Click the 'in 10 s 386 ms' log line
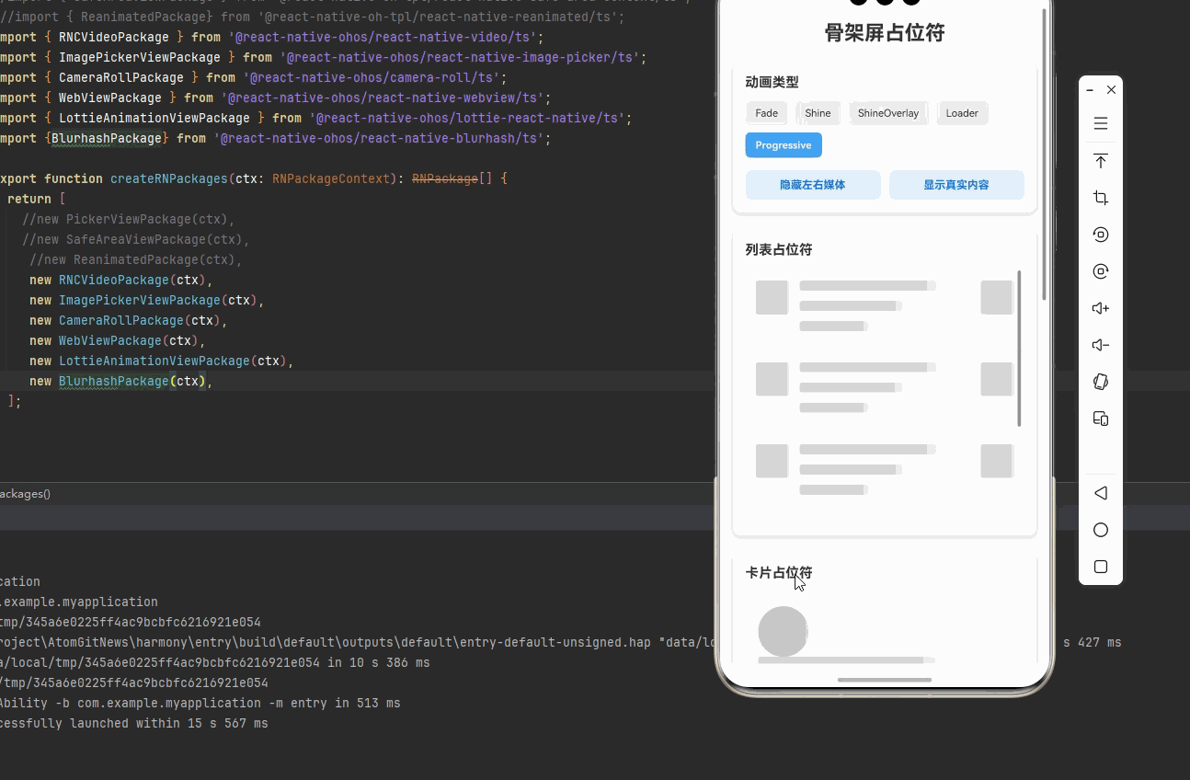1190x780 pixels. [215, 662]
